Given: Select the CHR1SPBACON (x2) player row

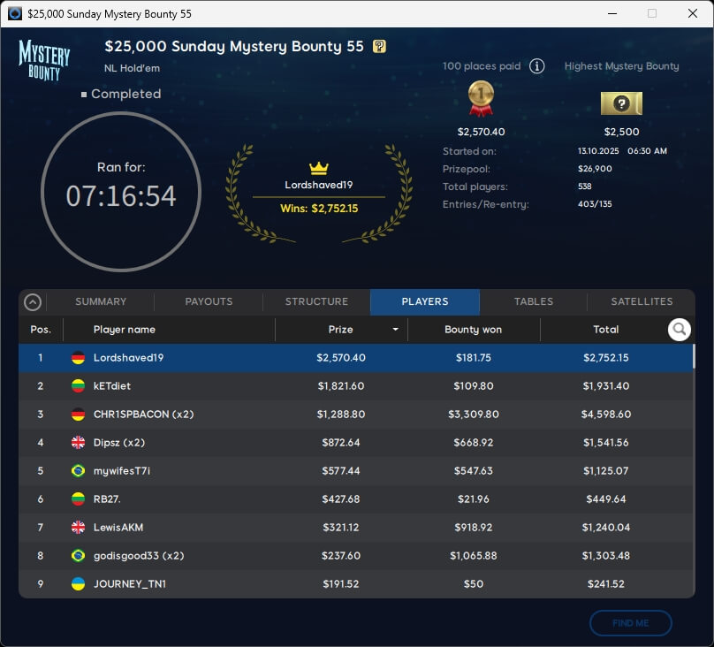Looking at the screenshot, I should [x=353, y=415].
